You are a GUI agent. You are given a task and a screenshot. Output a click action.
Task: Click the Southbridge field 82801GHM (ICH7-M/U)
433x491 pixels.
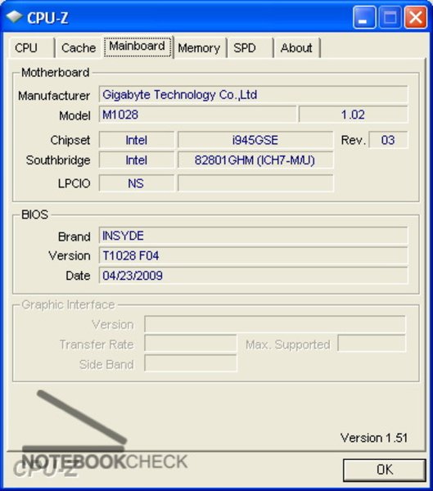click(x=255, y=160)
